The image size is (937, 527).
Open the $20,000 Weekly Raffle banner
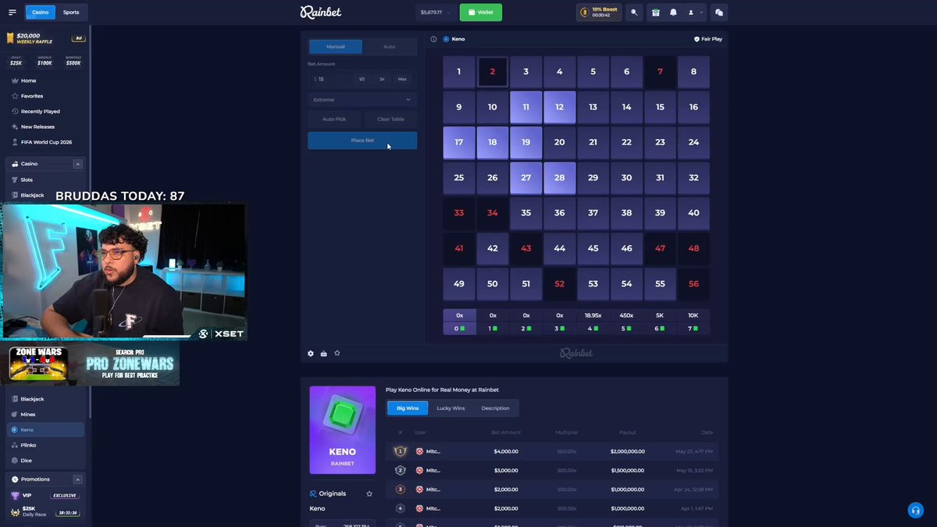click(x=45, y=38)
